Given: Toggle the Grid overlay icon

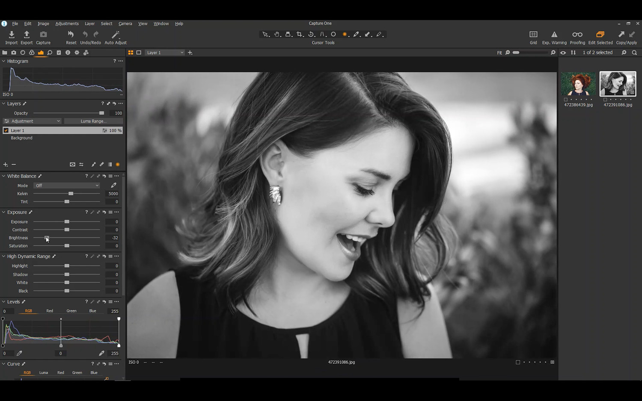Looking at the screenshot, I should click(533, 35).
